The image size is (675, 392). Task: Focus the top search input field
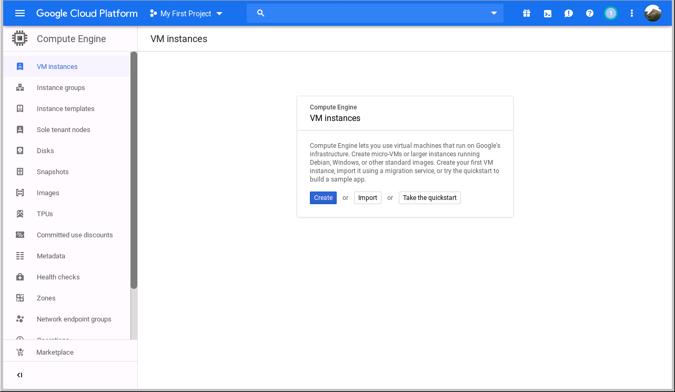tap(375, 13)
